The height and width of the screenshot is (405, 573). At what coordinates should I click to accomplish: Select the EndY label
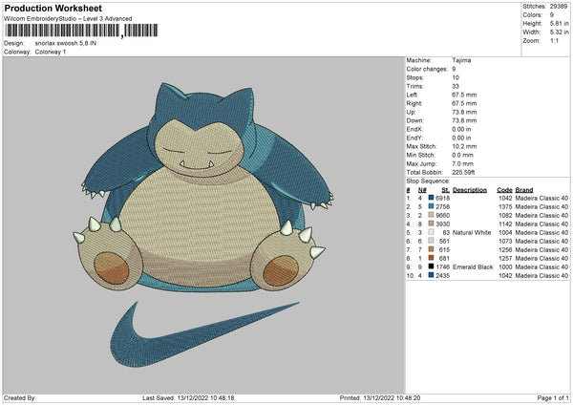[x=414, y=138]
